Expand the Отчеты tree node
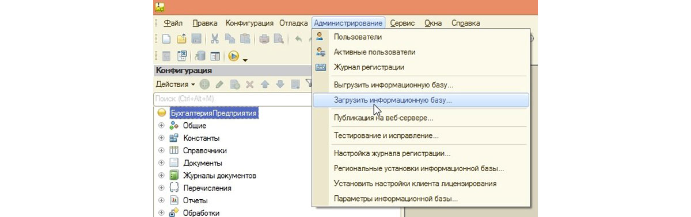This screenshot has height=217, width=691. (x=161, y=200)
